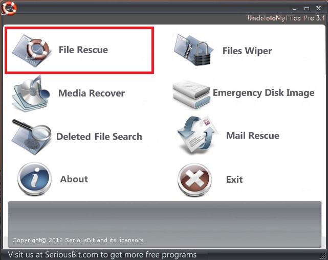Select the Emergency Disk Image drive icon

(x=191, y=94)
